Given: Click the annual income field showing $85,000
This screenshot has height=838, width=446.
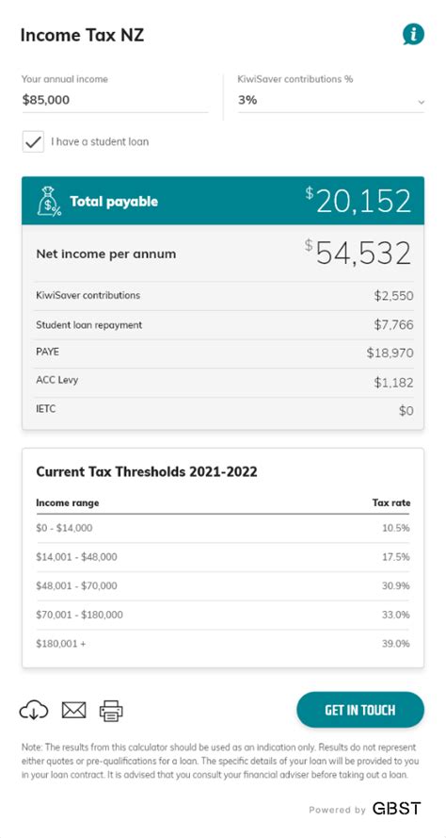Looking at the screenshot, I should click(x=115, y=100).
